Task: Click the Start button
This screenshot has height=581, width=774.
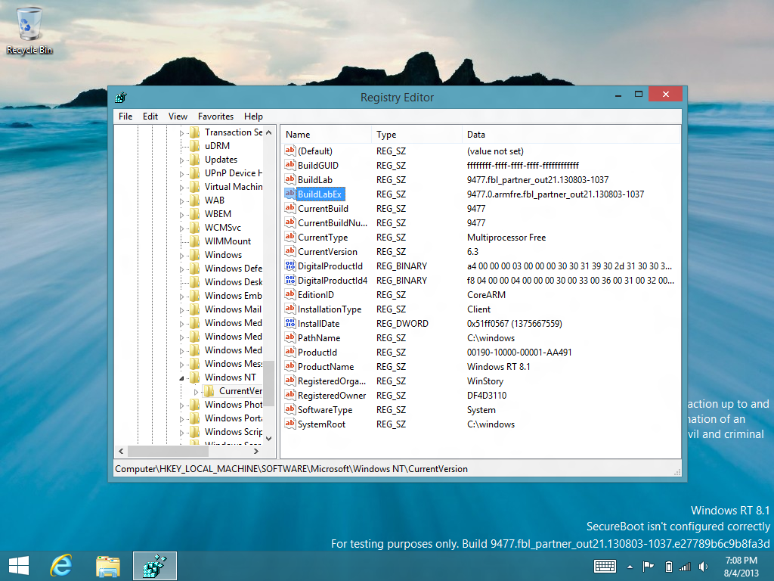Action: pos(18,566)
